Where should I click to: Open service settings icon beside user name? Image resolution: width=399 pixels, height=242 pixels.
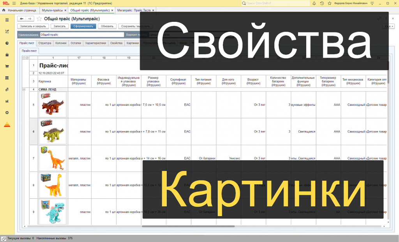point(372,3)
